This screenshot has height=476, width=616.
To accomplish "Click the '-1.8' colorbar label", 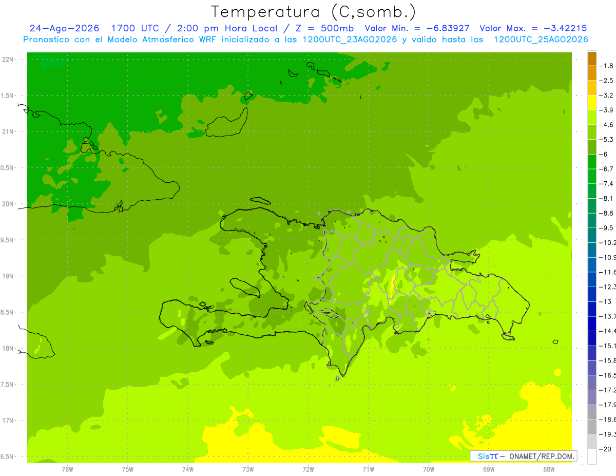I will pos(606,66).
